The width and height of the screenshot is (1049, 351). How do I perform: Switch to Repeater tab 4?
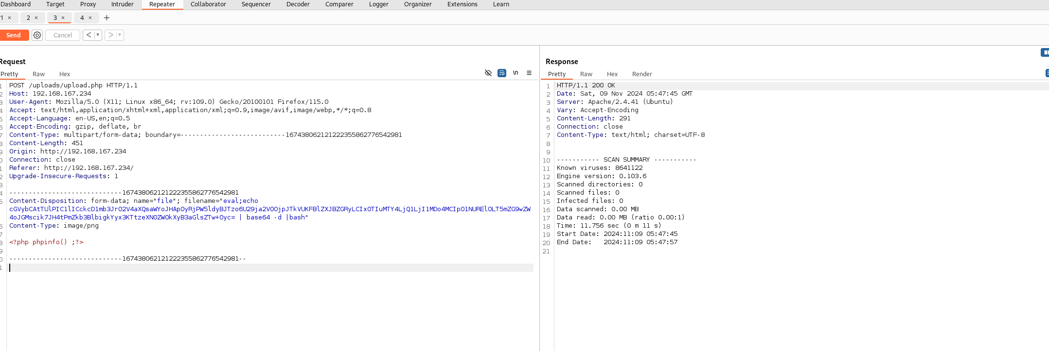pos(82,17)
